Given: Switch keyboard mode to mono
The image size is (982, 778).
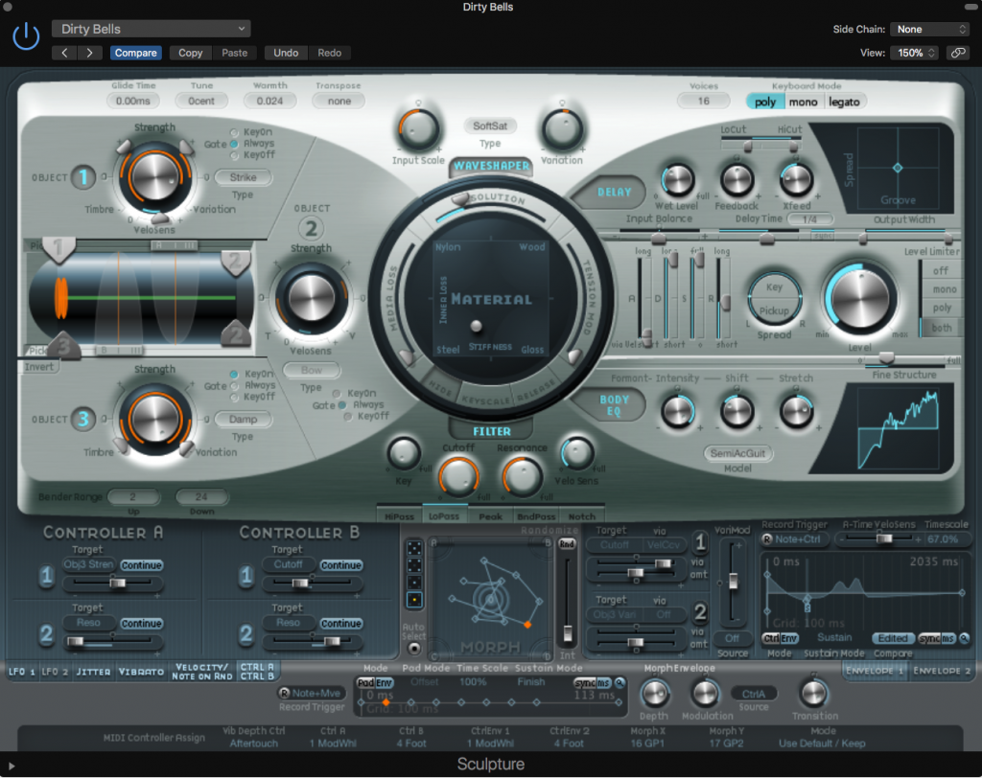Looking at the screenshot, I should coord(804,101).
